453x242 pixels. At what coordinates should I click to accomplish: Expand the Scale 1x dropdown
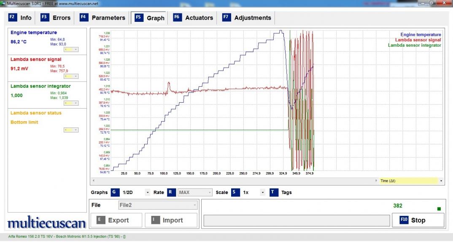tap(262, 192)
